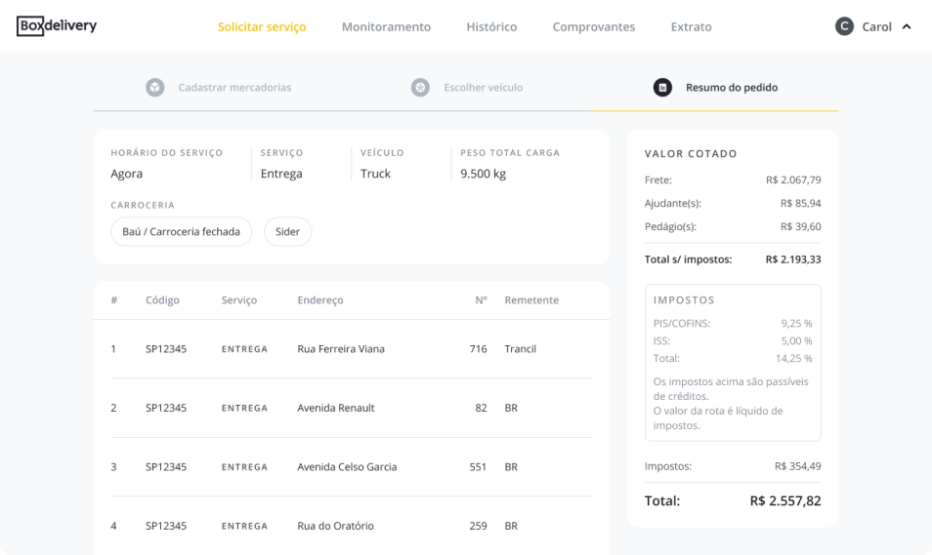Click the Carol user avatar icon
The image size is (932, 555).
pos(844,26)
